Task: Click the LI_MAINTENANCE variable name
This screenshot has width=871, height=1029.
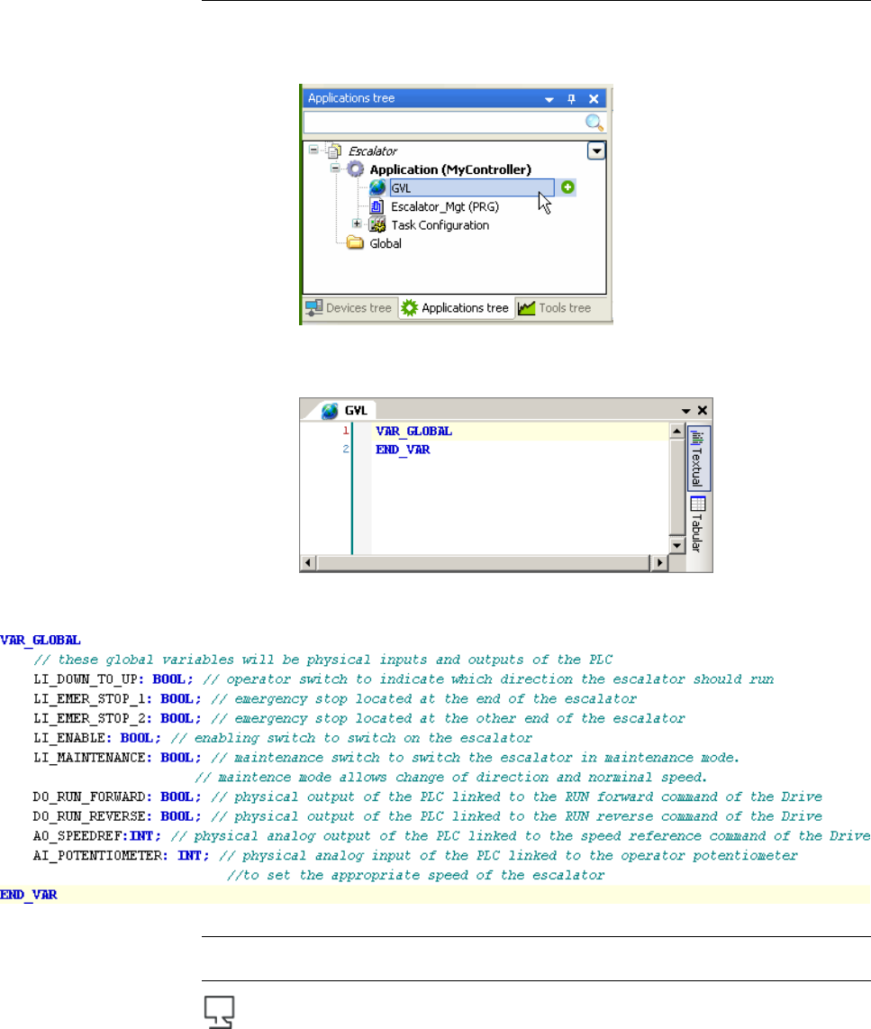Action: (90, 758)
